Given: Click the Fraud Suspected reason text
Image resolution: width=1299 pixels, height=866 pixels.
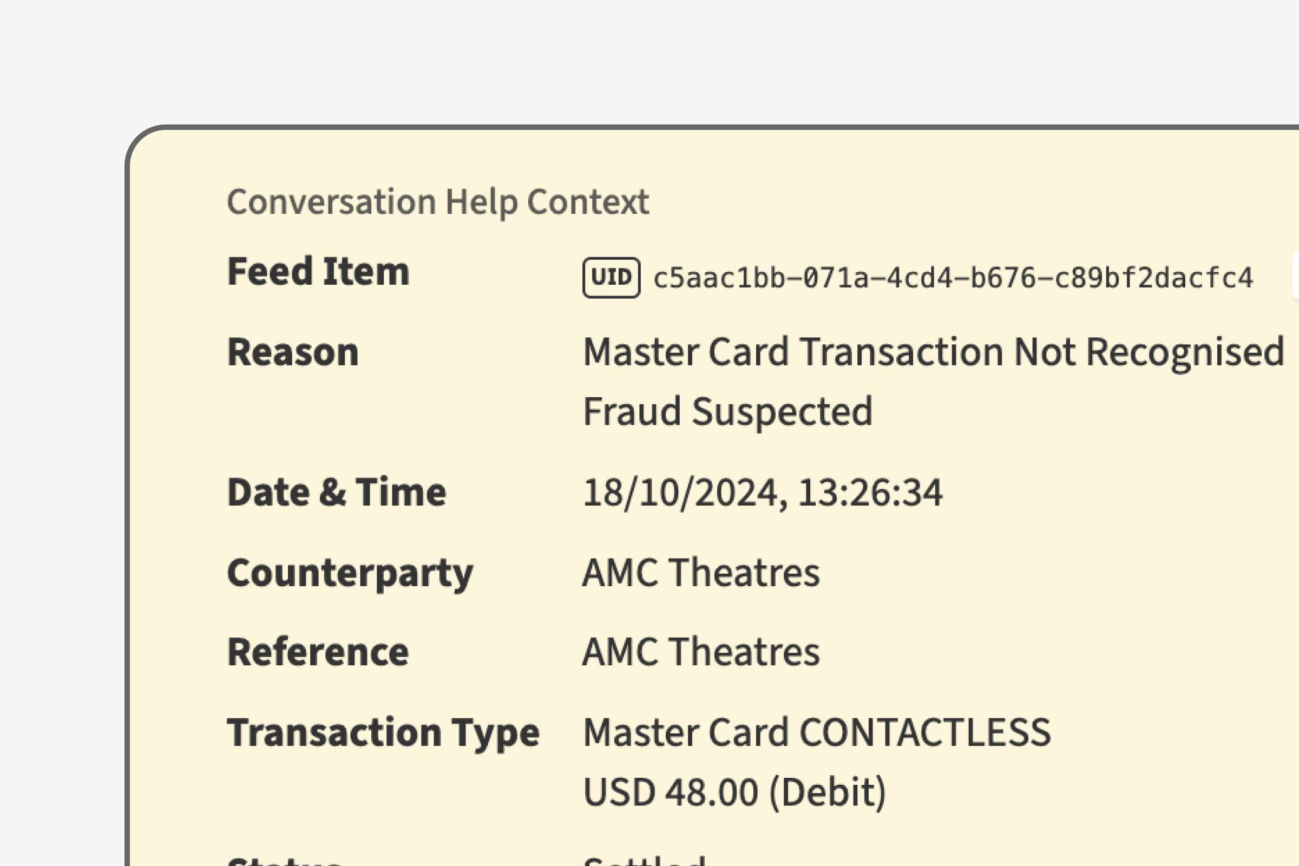Looking at the screenshot, I should pyautogui.click(x=727, y=411).
